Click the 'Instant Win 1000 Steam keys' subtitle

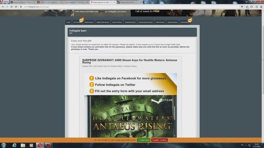point(109,66)
